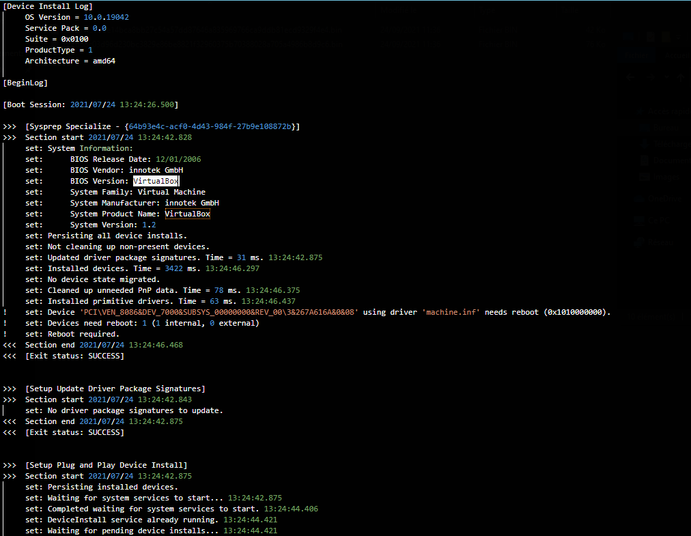Select the OS Version value 10.0.19042
The image size is (691, 536).
[x=107, y=17]
